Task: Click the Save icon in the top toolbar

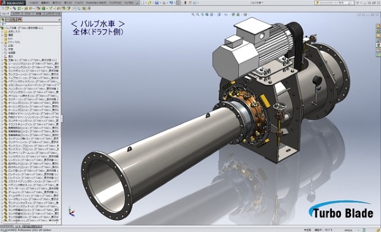Action: click(x=157, y=3)
